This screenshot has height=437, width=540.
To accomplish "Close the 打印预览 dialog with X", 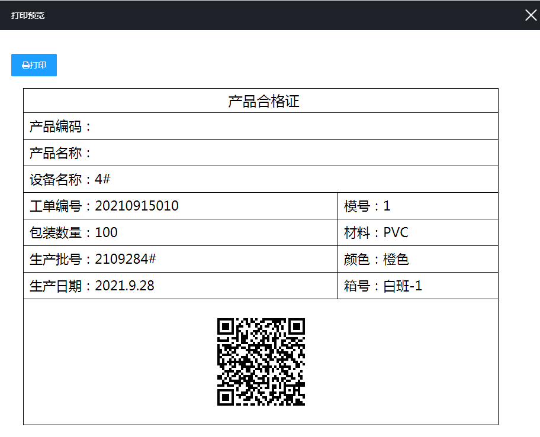I will (x=531, y=15).
